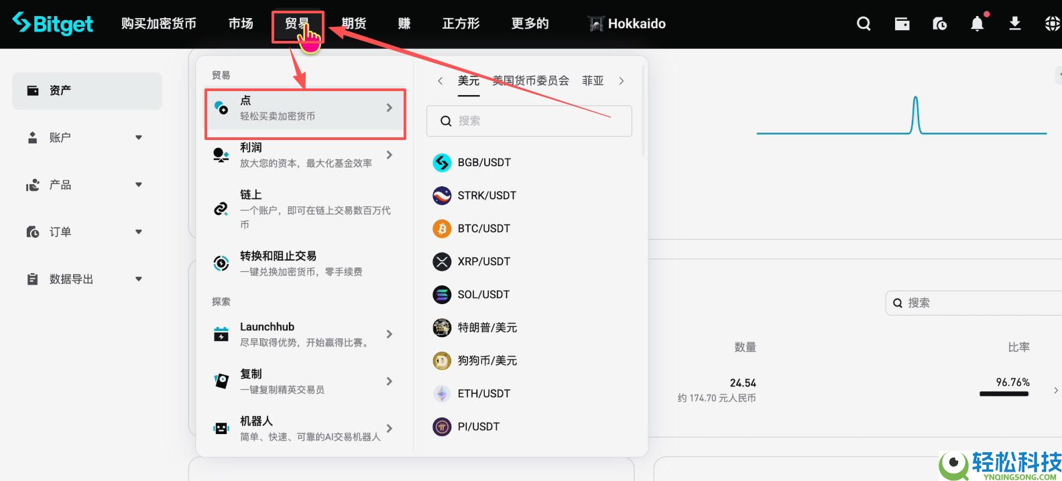Open the Hokkaido link
Screen dimensions: 1062x481
click(x=627, y=24)
